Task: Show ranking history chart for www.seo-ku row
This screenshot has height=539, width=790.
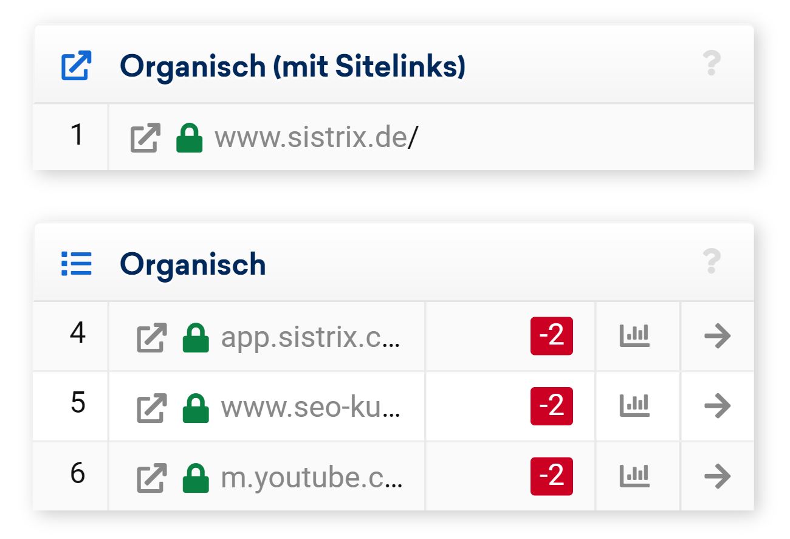Action: tap(634, 406)
